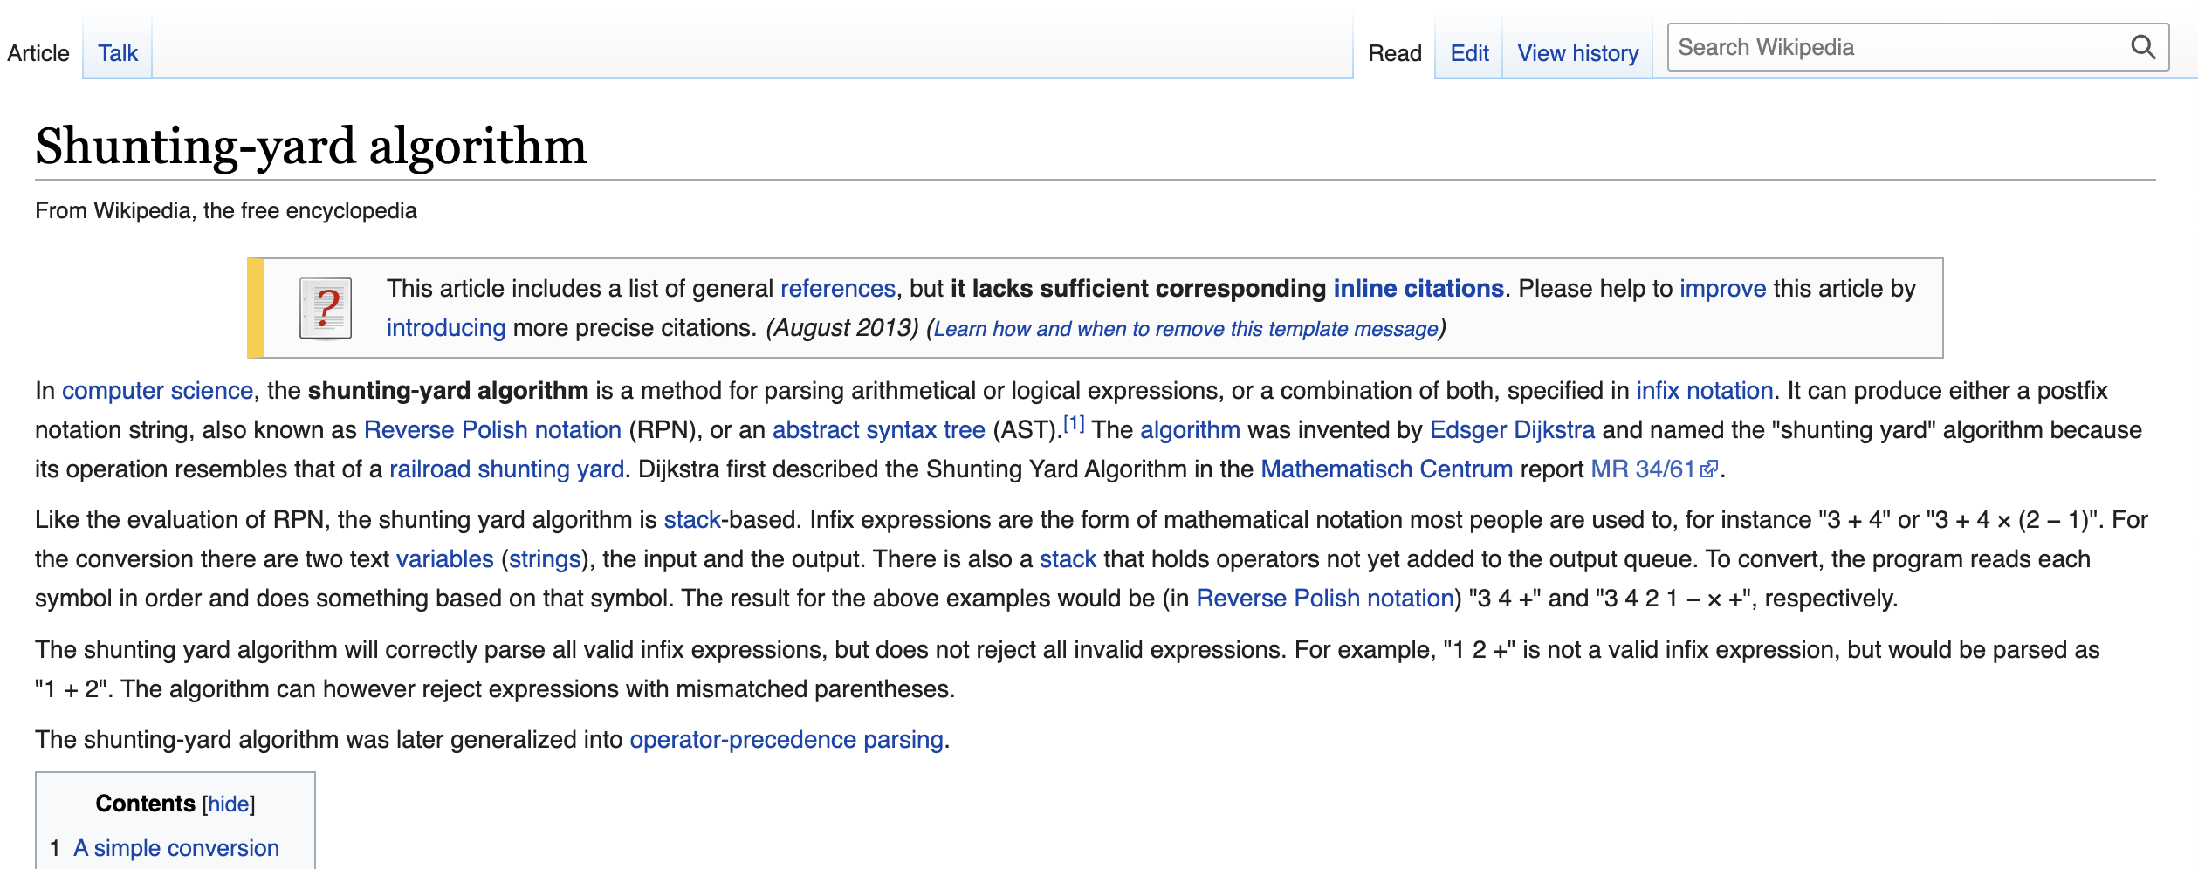
Task: Open the MR 34/61 external report link
Action: pyautogui.click(x=1642, y=469)
